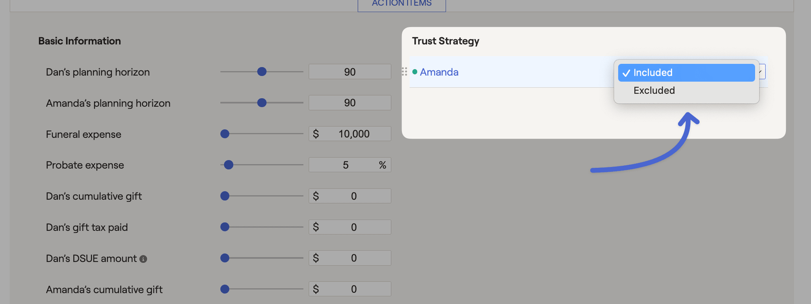Click the Probate expense slider handle
This screenshot has width=811, height=304.
pos(229,165)
